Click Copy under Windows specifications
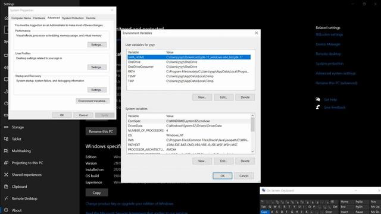This screenshot has width=381, height=214. pyautogui.click(x=96, y=193)
